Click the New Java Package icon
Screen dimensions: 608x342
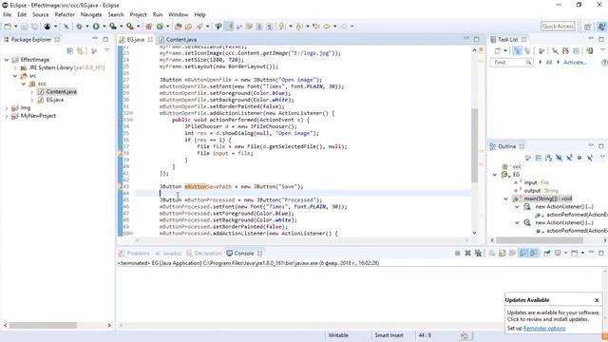(149, 27)
